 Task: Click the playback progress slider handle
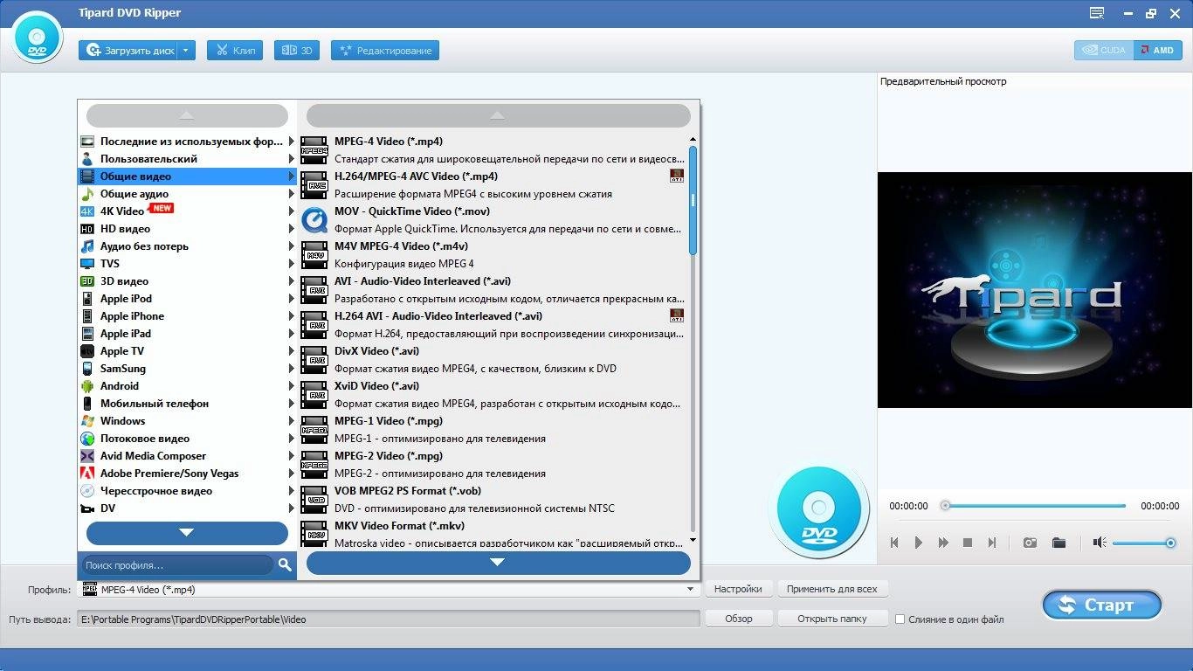click(945, 506)
